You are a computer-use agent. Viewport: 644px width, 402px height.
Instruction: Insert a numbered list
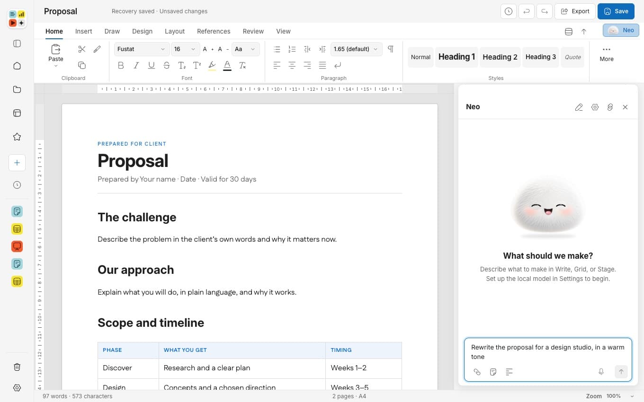pyautogui.click(x=292, y=49)
